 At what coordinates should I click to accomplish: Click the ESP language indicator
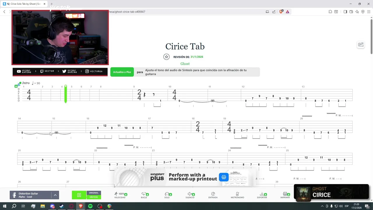pos(347,206)
